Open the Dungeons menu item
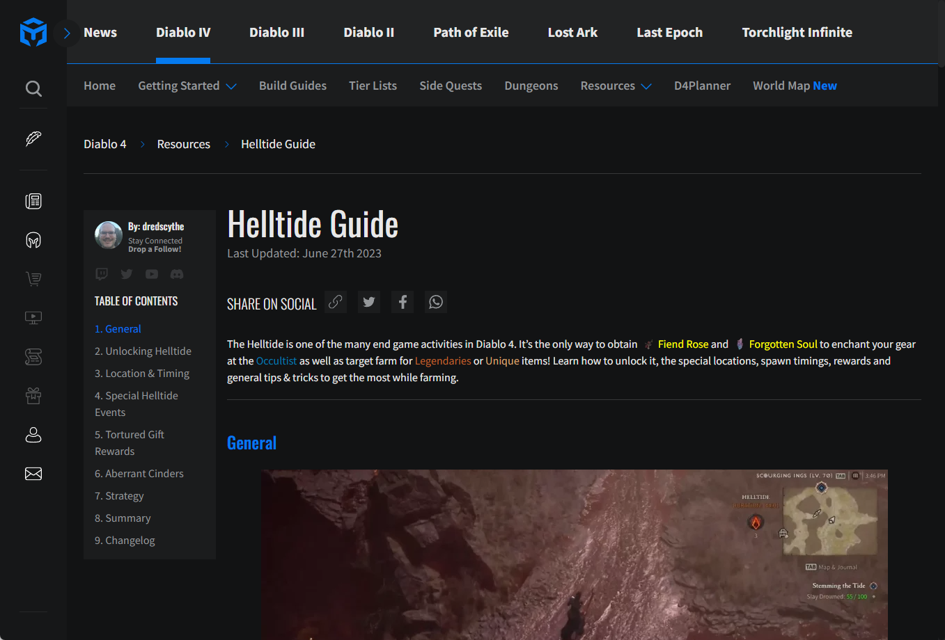Viewport: 945px width, 640px height. click(x=531, y=86)
